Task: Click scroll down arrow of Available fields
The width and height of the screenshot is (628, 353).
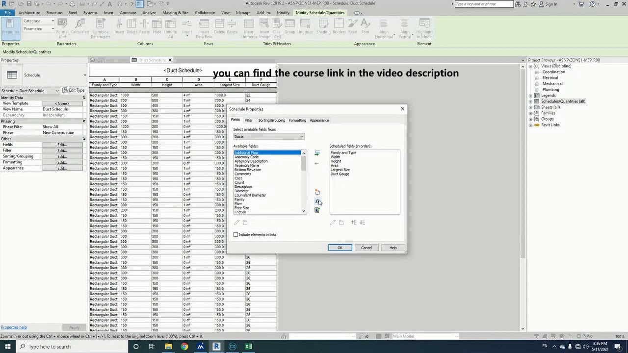Action: coord(304,211)
